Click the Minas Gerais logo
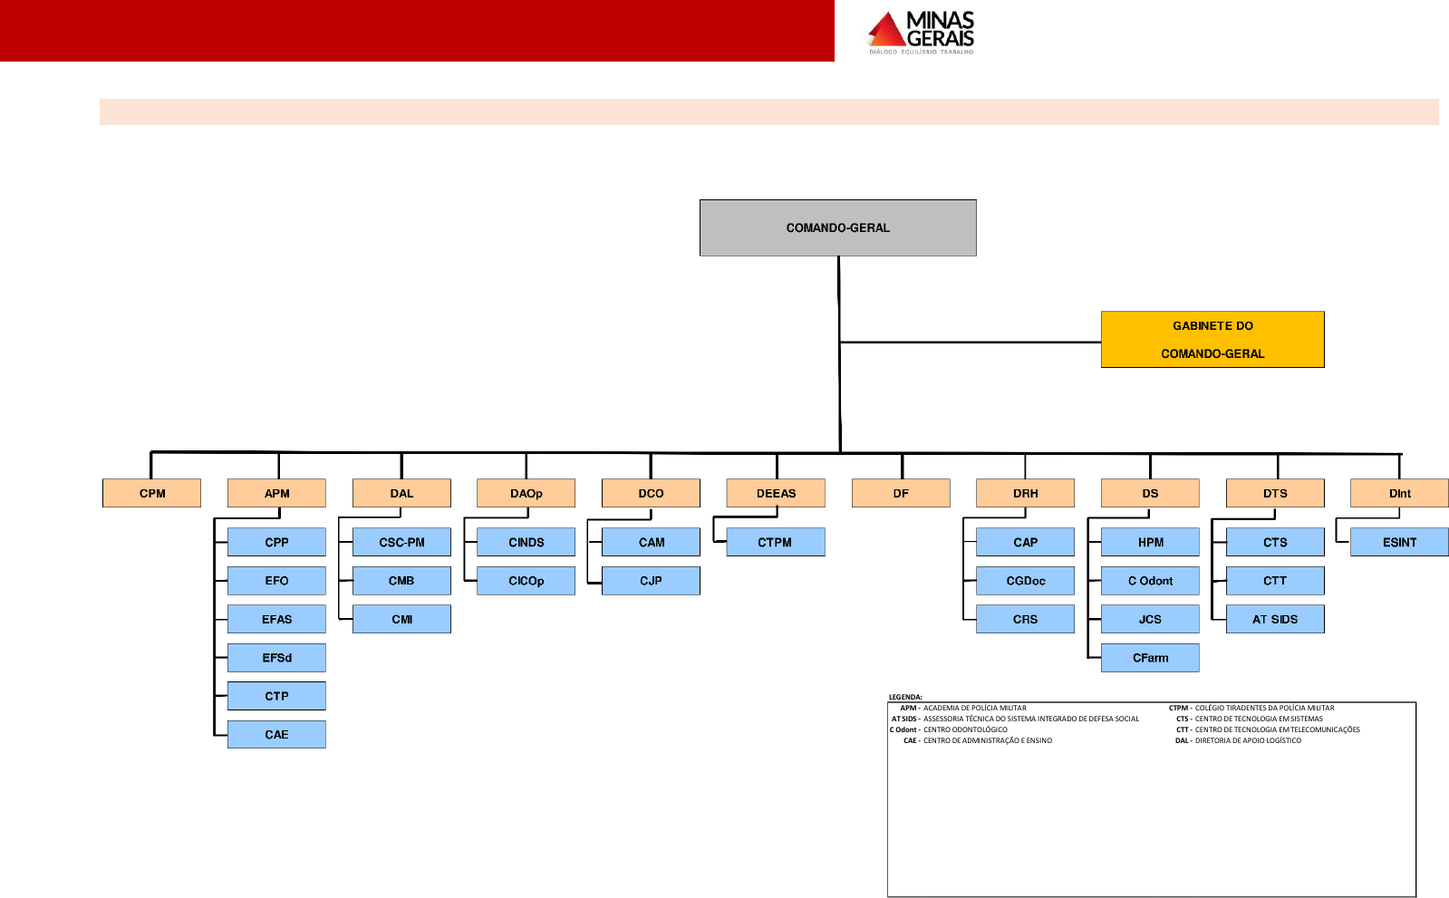 tap(921, 33)
